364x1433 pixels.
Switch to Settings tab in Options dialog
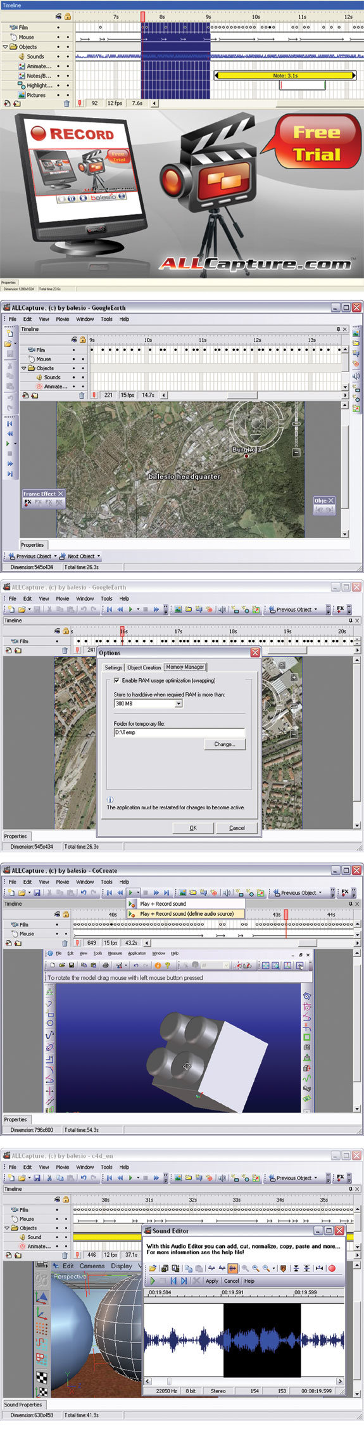113,667
